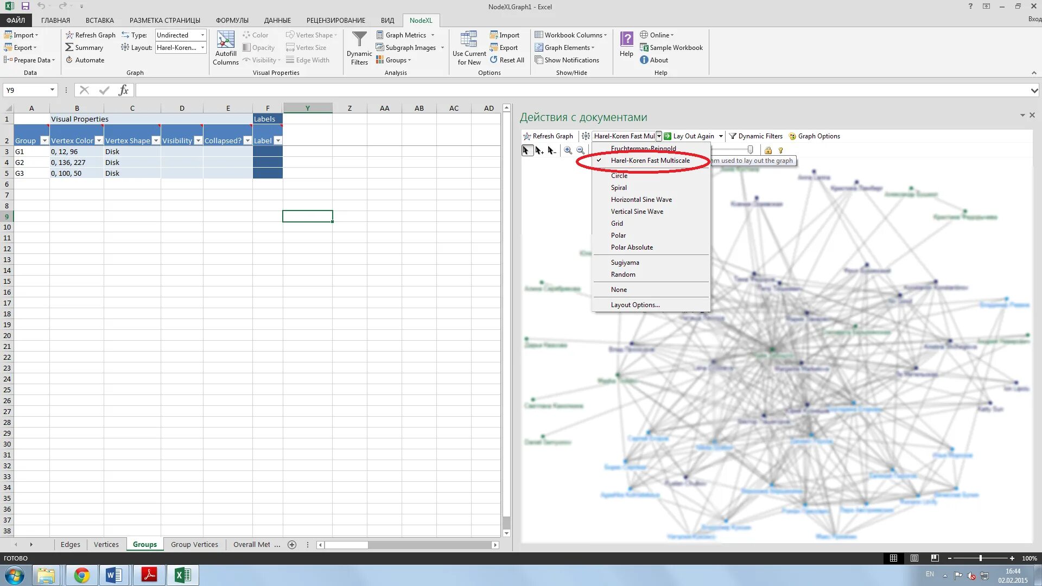This screenshot has width=1042, height=586.
Task: Click the vertical scrollbar down arrow
Action: coord(506,533)
